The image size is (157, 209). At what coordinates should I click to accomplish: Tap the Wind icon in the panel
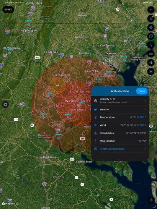tap(95, 125)
